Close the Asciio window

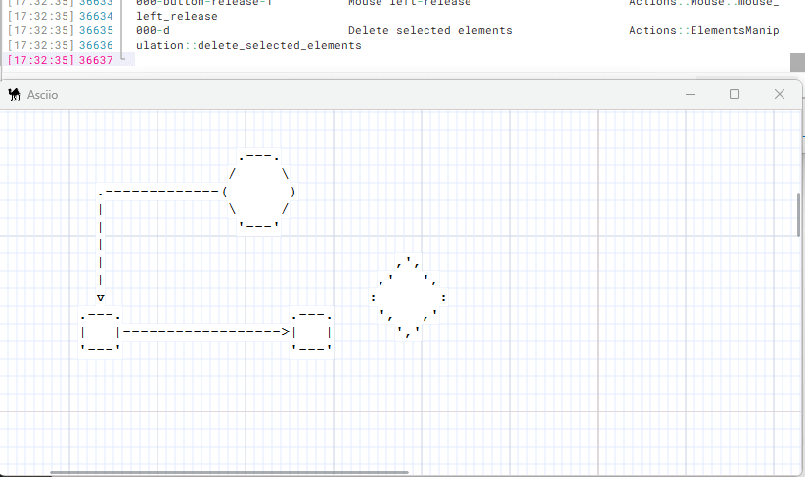click(x=780, y=94)
